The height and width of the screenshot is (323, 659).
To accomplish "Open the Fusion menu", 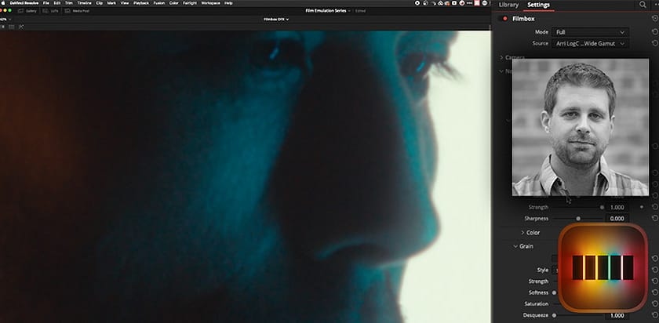I will click(x=158, y=3).
